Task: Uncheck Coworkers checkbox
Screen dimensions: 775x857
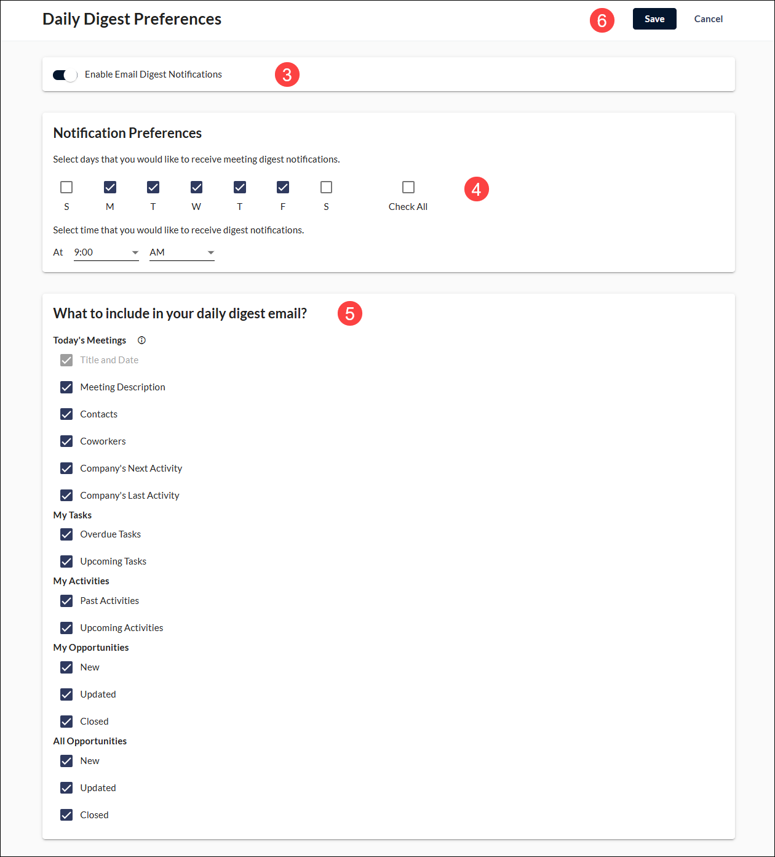Action: (66, 441)
